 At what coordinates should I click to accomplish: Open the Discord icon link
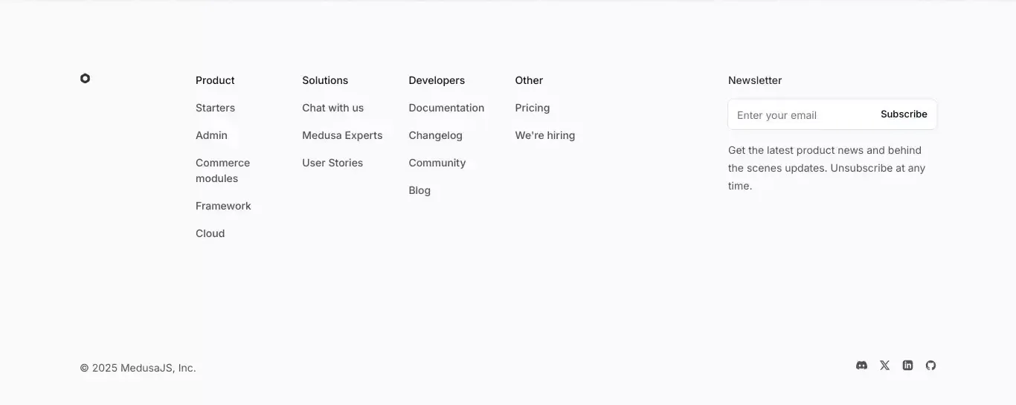pyautogui.click(x=861, y=365)
